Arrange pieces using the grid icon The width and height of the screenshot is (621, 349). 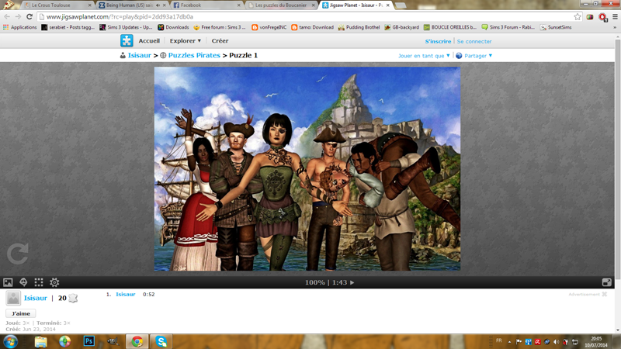pos(39,282)
